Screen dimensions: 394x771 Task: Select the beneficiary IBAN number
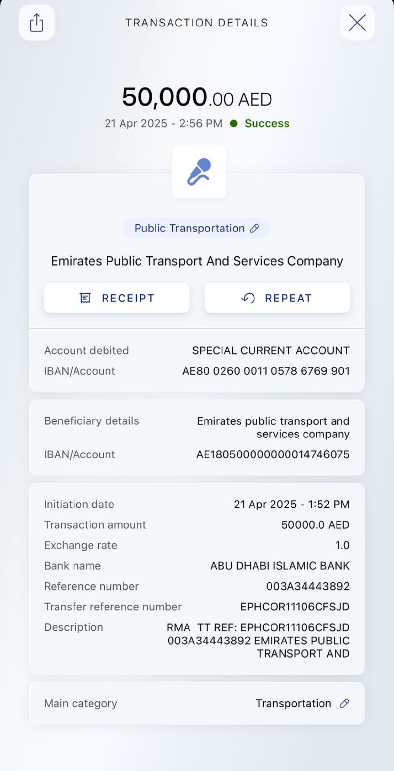pos(272,454)
